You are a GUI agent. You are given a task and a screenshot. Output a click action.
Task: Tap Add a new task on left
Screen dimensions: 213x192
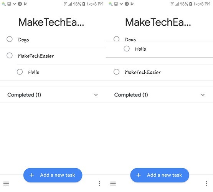pyautogui.click(x=53, y=175)
